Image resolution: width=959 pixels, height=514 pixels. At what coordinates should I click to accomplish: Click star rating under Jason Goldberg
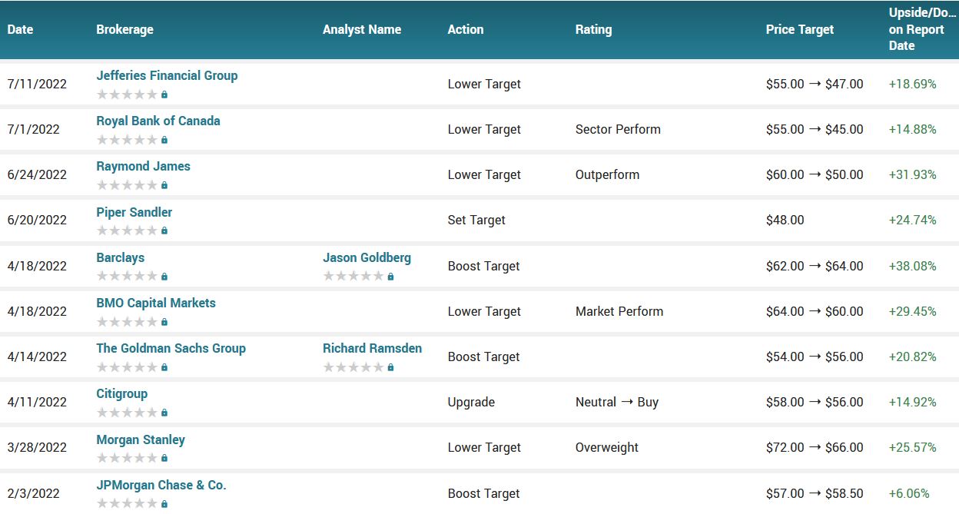(353, 277)
